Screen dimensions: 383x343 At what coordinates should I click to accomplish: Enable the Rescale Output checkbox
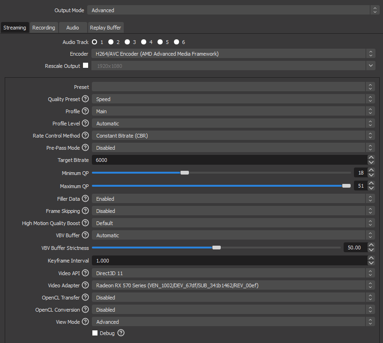click(85, 66)
